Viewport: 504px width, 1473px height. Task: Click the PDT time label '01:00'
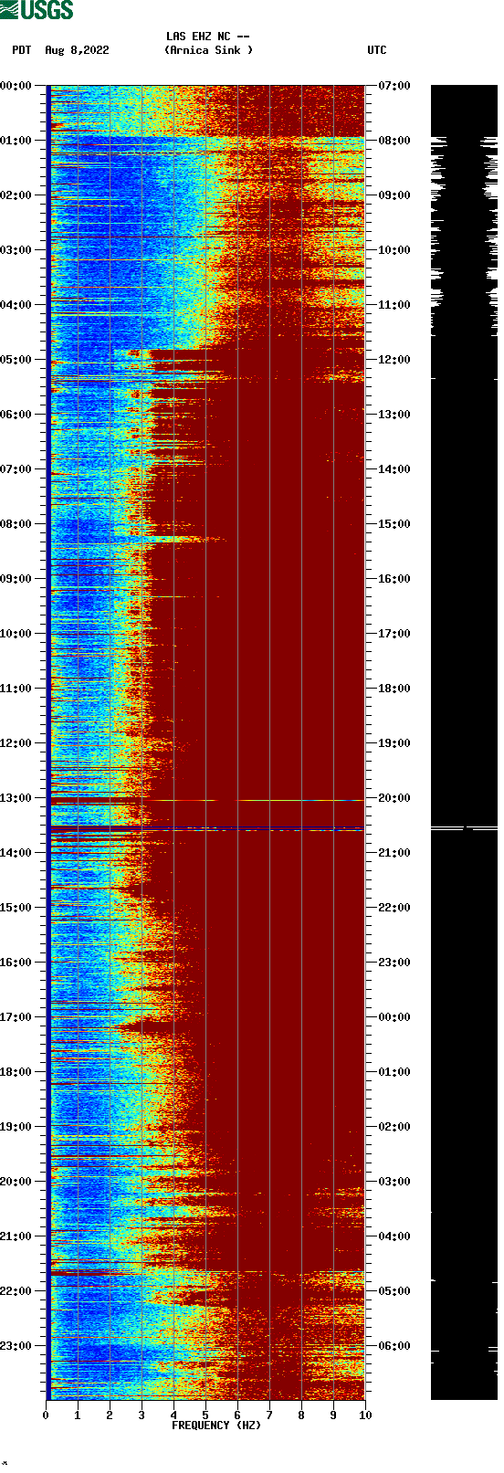click(x=16, y=141)
